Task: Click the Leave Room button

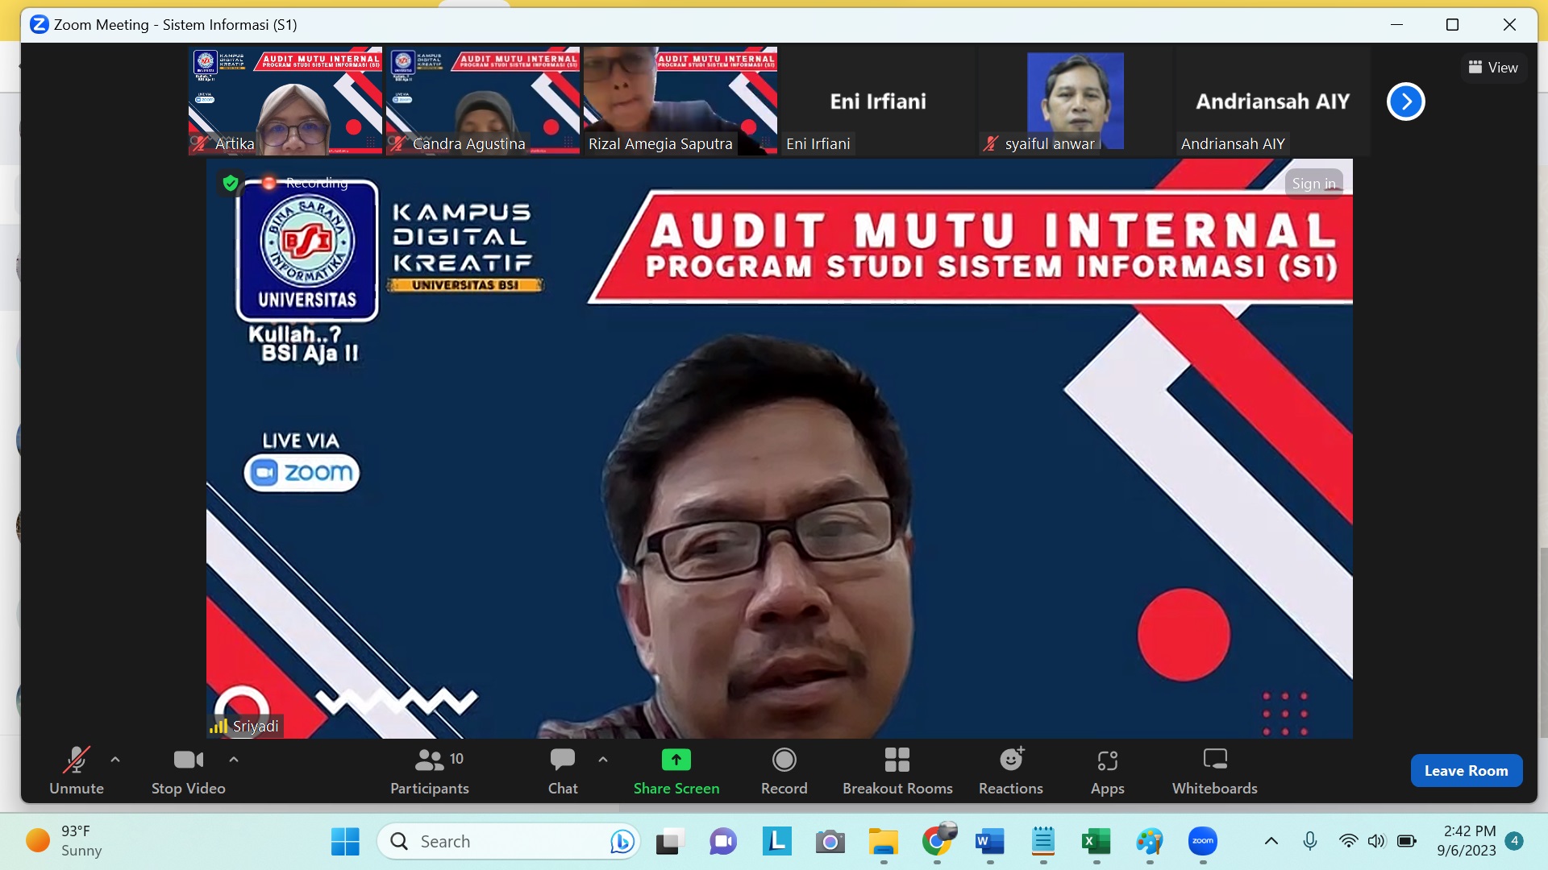Action: [x=1467, y=771]
